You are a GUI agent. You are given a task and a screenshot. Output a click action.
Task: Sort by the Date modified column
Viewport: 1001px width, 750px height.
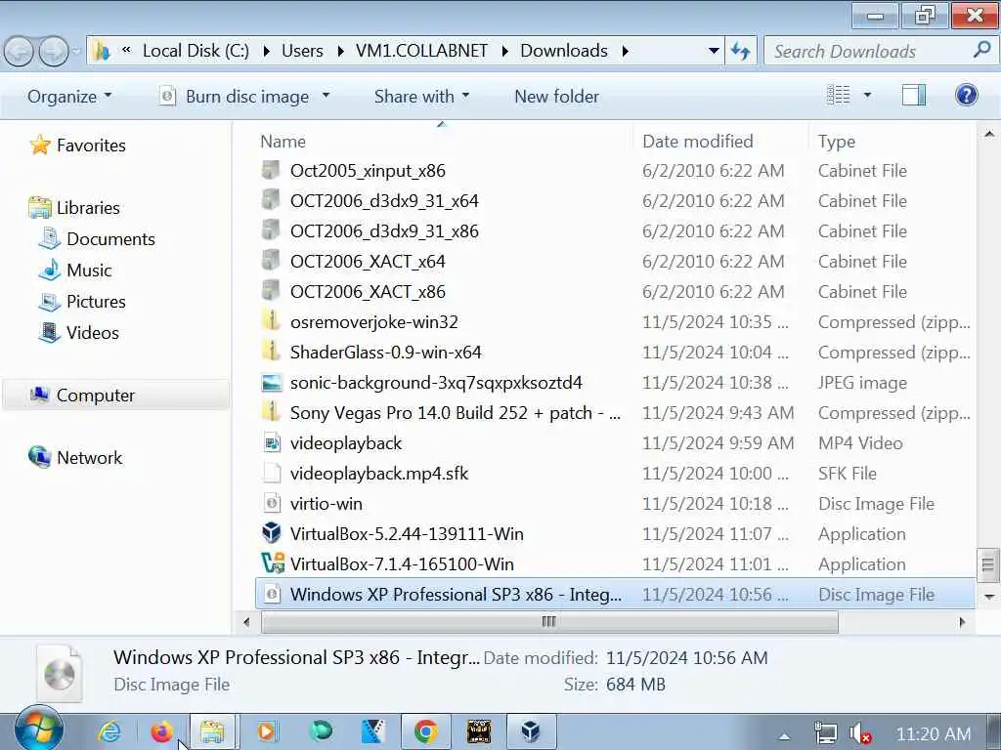(x=698, y=142)
